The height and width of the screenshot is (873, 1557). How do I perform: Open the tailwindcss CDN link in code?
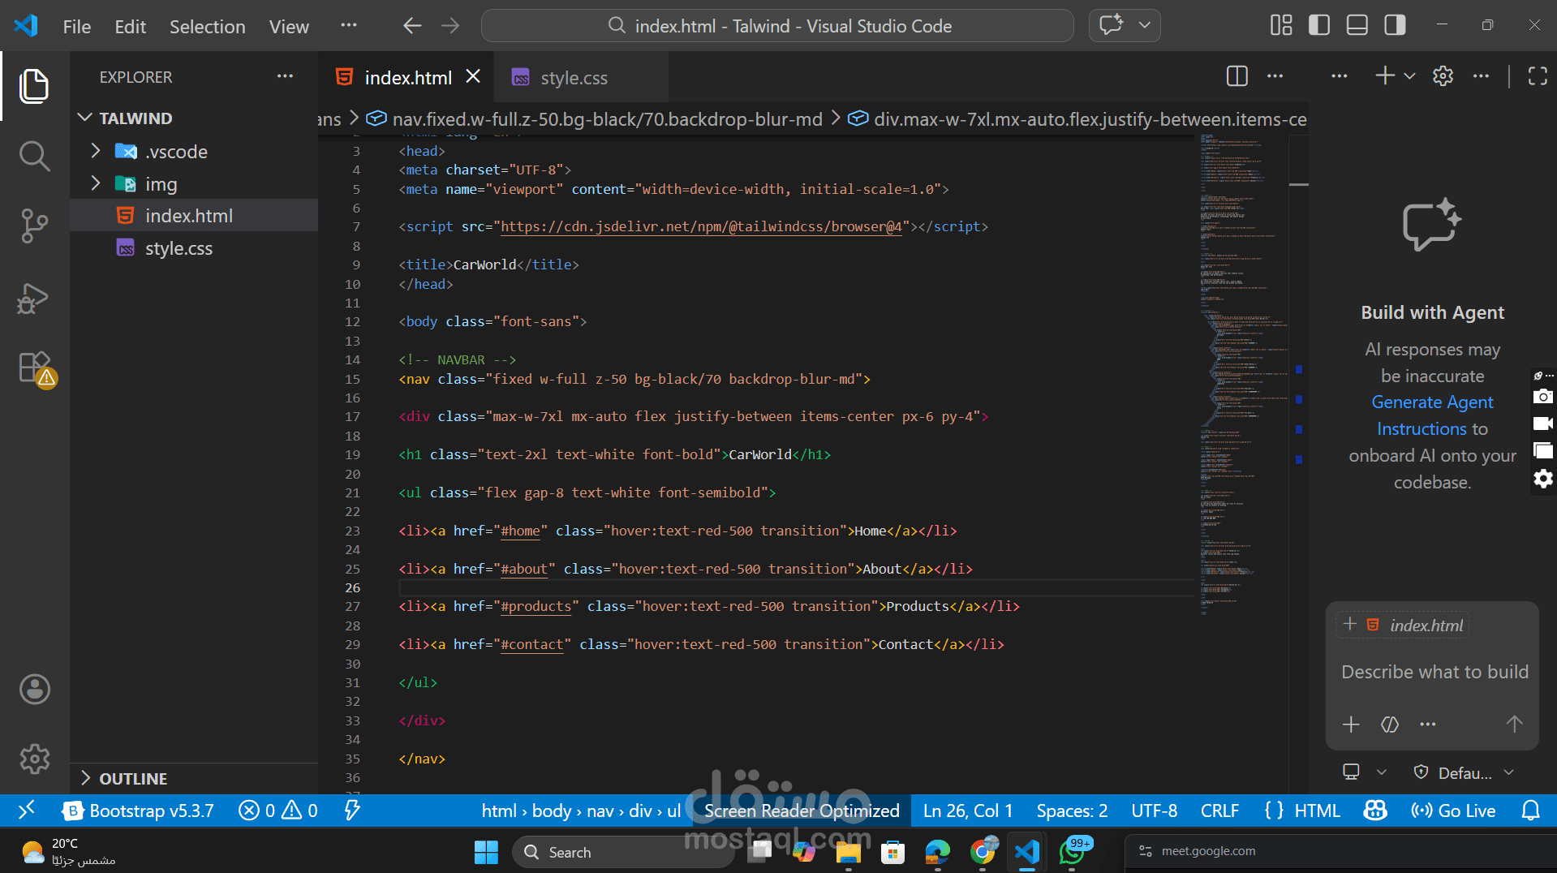click(x=701, y=227)
